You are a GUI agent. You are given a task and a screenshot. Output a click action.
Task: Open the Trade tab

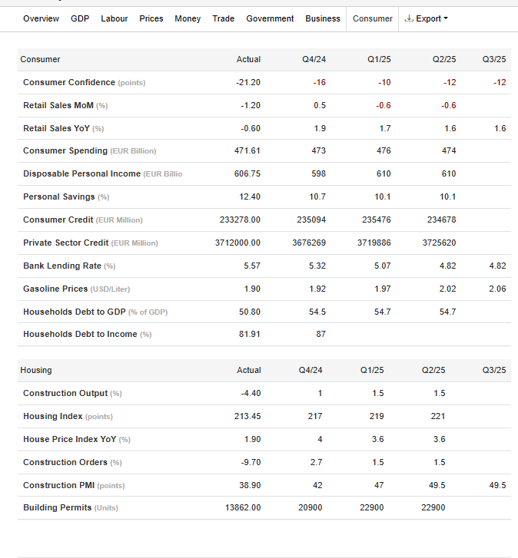pos(224,18)
